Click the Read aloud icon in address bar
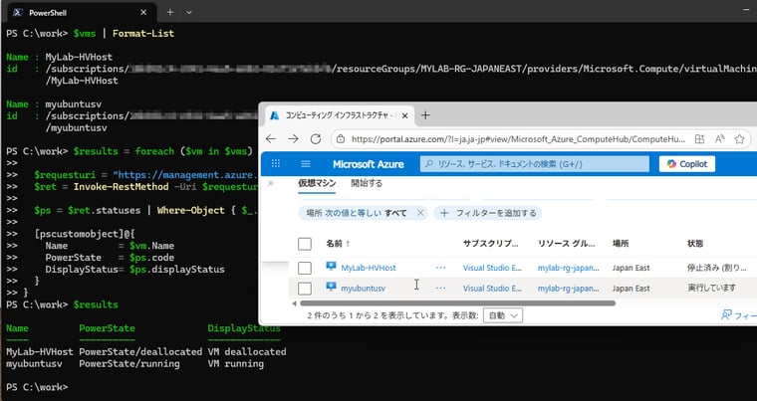Viewport: 757px width, 401px height. click(719, 139)
